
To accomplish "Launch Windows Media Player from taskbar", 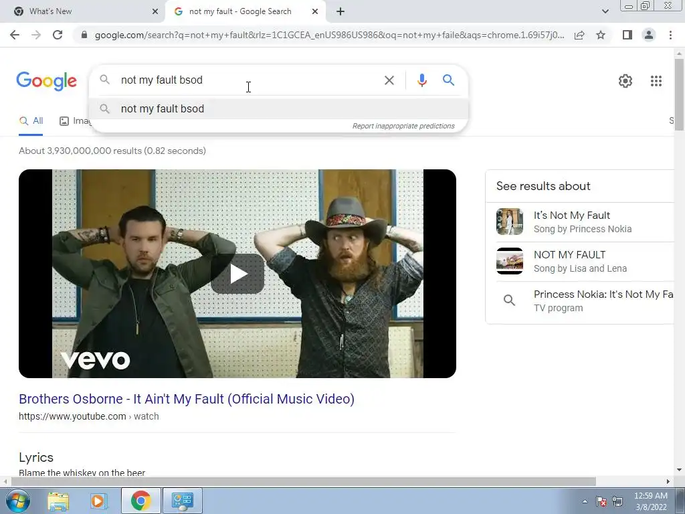I will (x=99, y=501).
